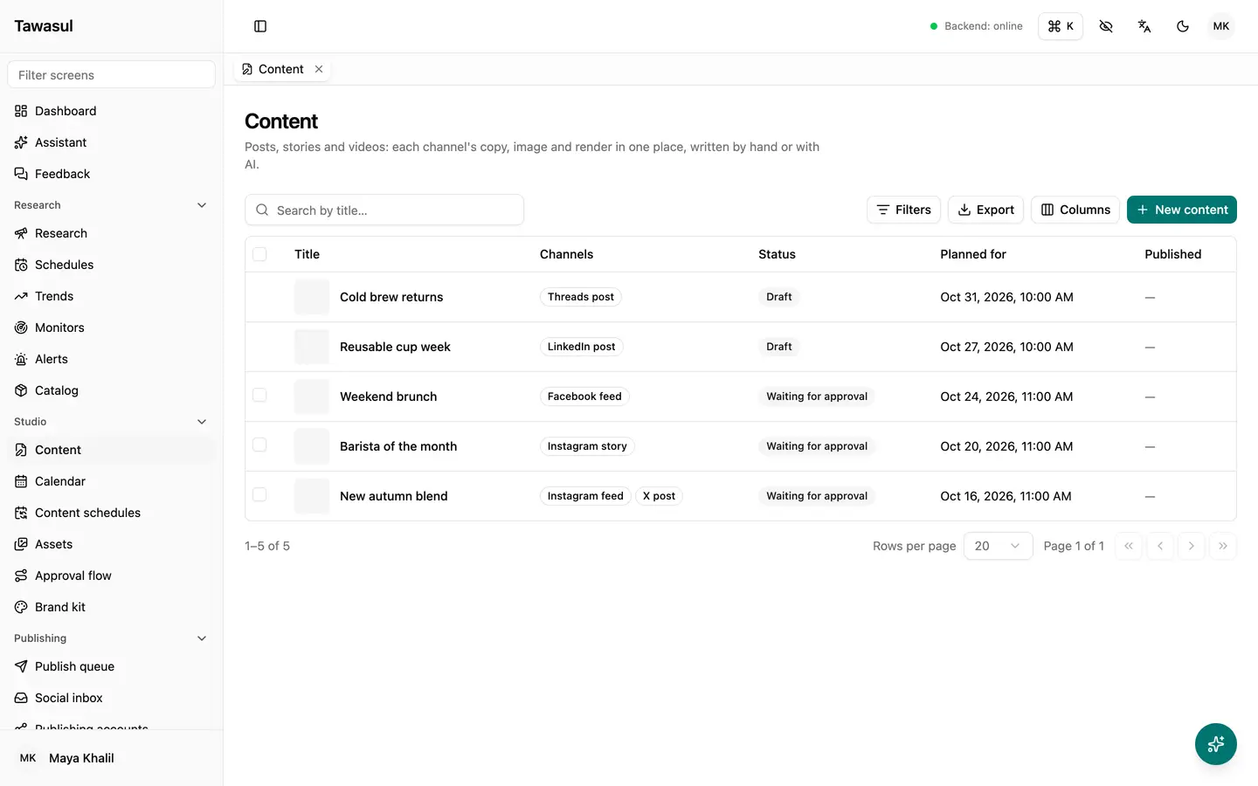
Task: Click the Social inbox icon
Action: (21, 698)
